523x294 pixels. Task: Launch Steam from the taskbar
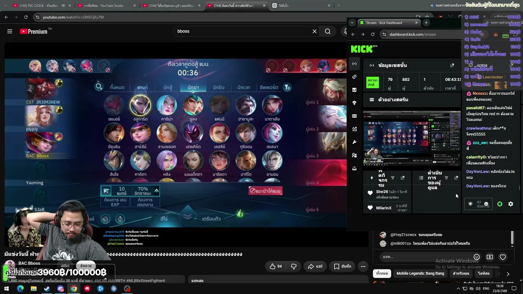point(47,289)
